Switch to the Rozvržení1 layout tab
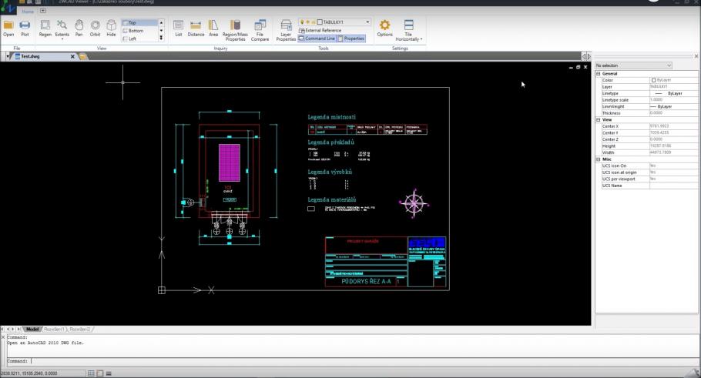This screenshot has height=378, width=701. coord(54,329)
